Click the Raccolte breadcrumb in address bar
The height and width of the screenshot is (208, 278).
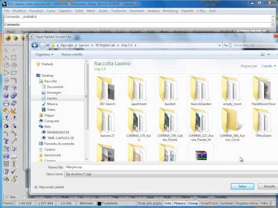click(x=67, y=45)
